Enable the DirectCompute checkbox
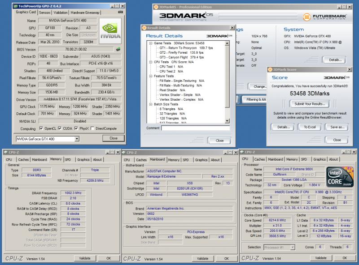The image size is (359, 265). 92,128
